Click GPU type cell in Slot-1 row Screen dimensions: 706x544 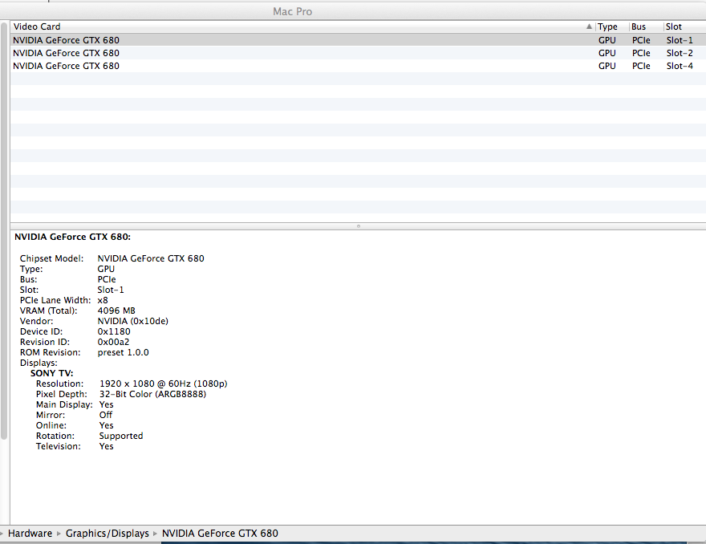(x=607, y=40)
